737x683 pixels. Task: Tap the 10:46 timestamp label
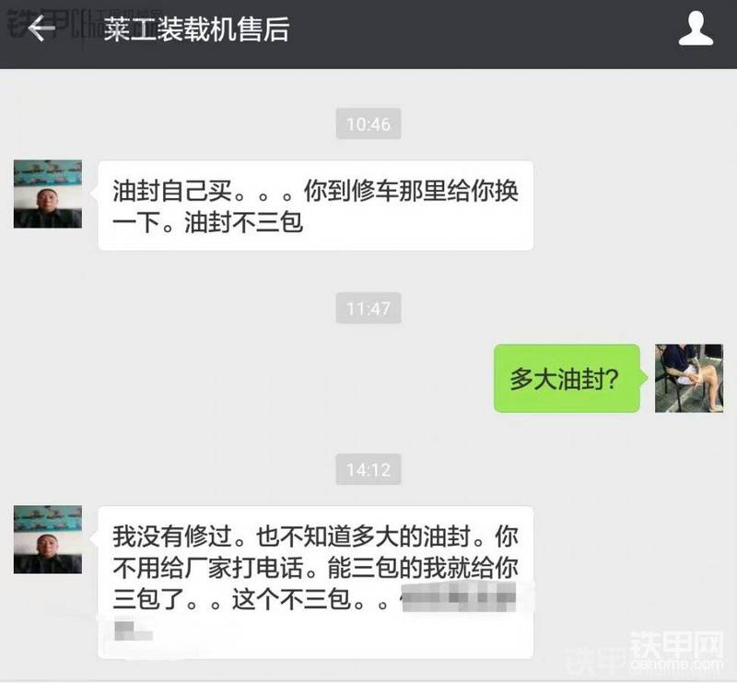click(x=368, y=124)
